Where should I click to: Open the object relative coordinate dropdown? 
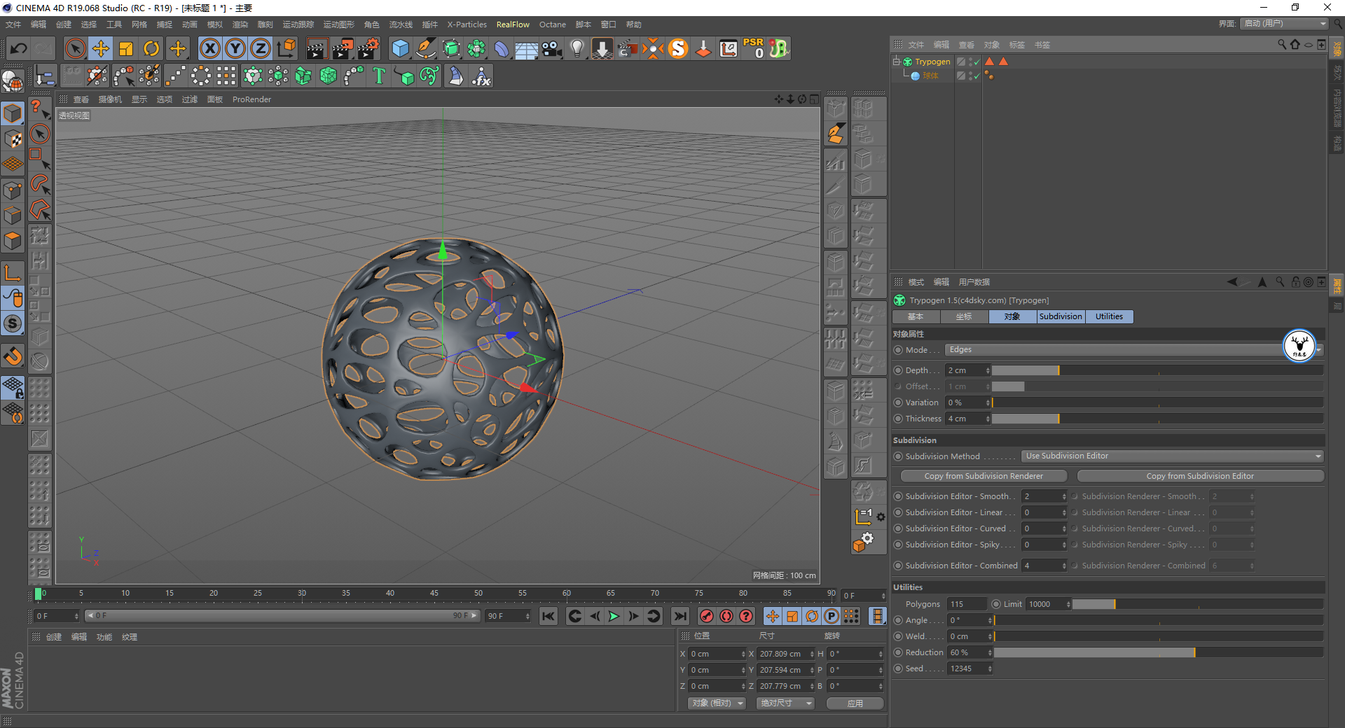click(x=717, y=703)
